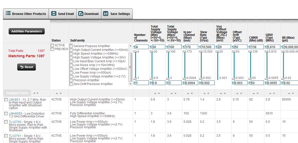Tick the PREVIEW status checkbox

click(52, 49)
